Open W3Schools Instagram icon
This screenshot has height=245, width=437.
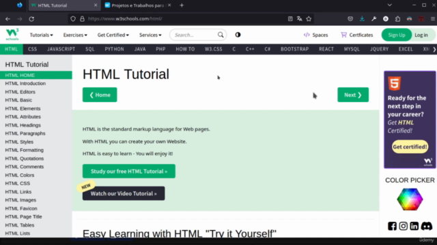pyautogui.click(x=403, y=226)
